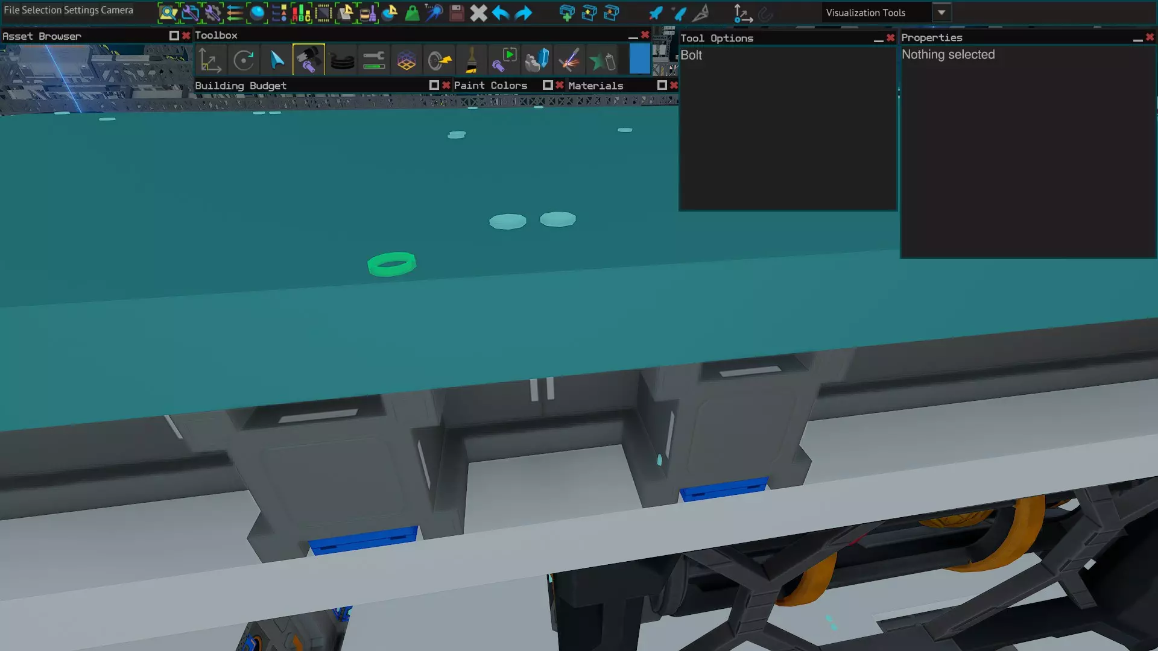1158x651 pixels.
Task: Toggle the Building Budget panel square box
Action: tap(434, 85)
